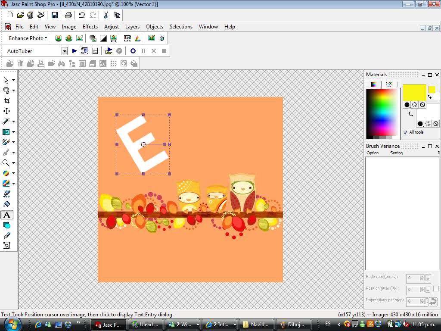Select the Object Selection tool
This screenshot has width=441, height=331.
point(7,246)
